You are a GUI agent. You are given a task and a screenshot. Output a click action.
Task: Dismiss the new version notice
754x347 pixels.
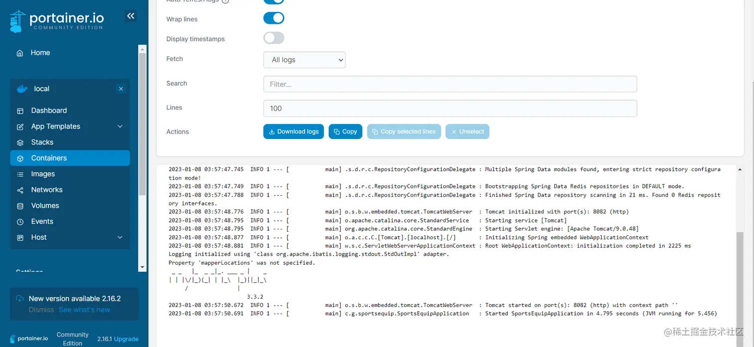pyautogui.click(x=41, y=310)
